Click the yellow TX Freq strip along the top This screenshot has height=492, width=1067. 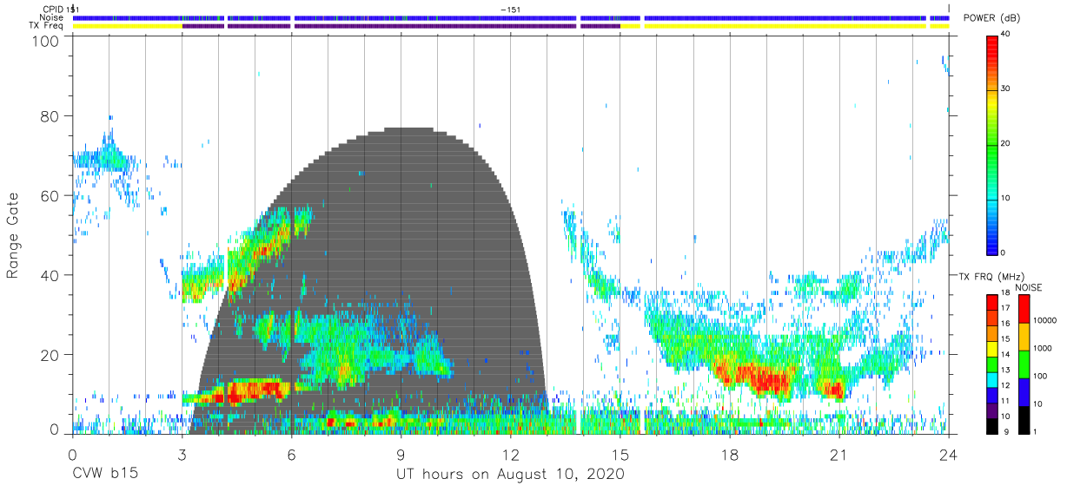point(511,26)
